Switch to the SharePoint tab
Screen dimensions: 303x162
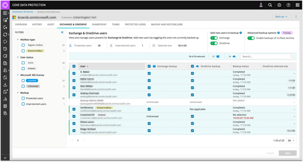coord(99,25)
